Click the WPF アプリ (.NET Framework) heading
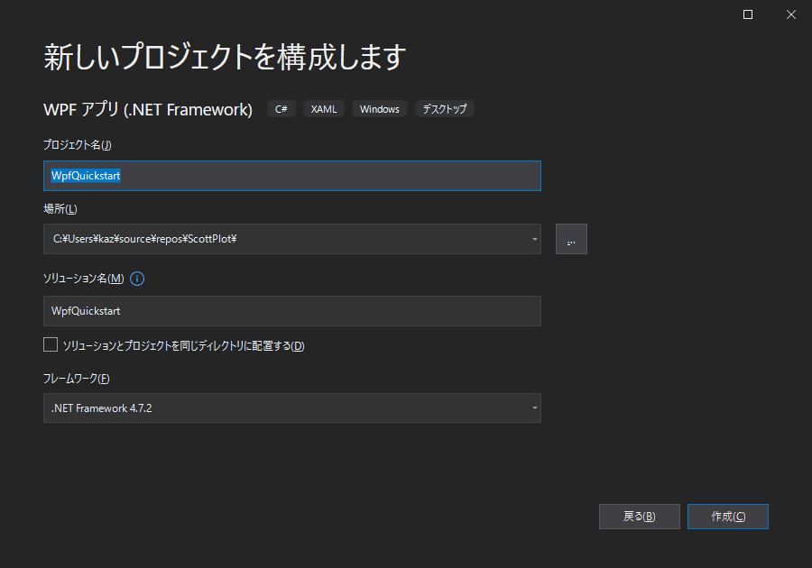812x568 pixels. (x=148, y=110)
